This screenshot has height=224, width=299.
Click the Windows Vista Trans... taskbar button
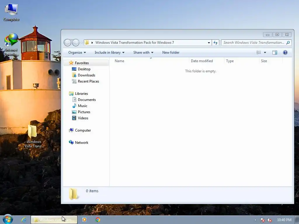[x=54, y=220]
